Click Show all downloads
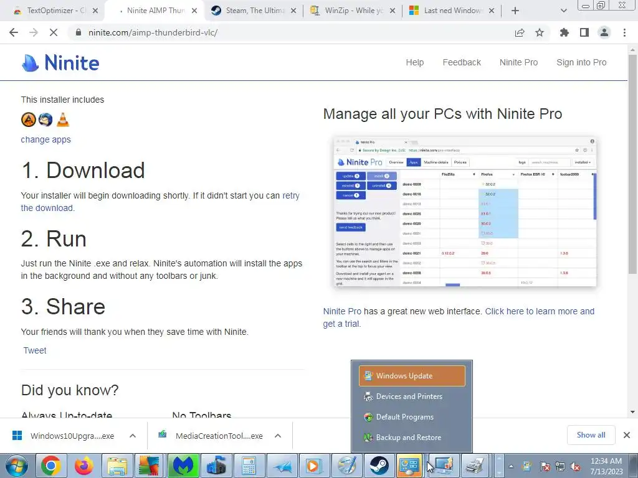 (591, 435)
